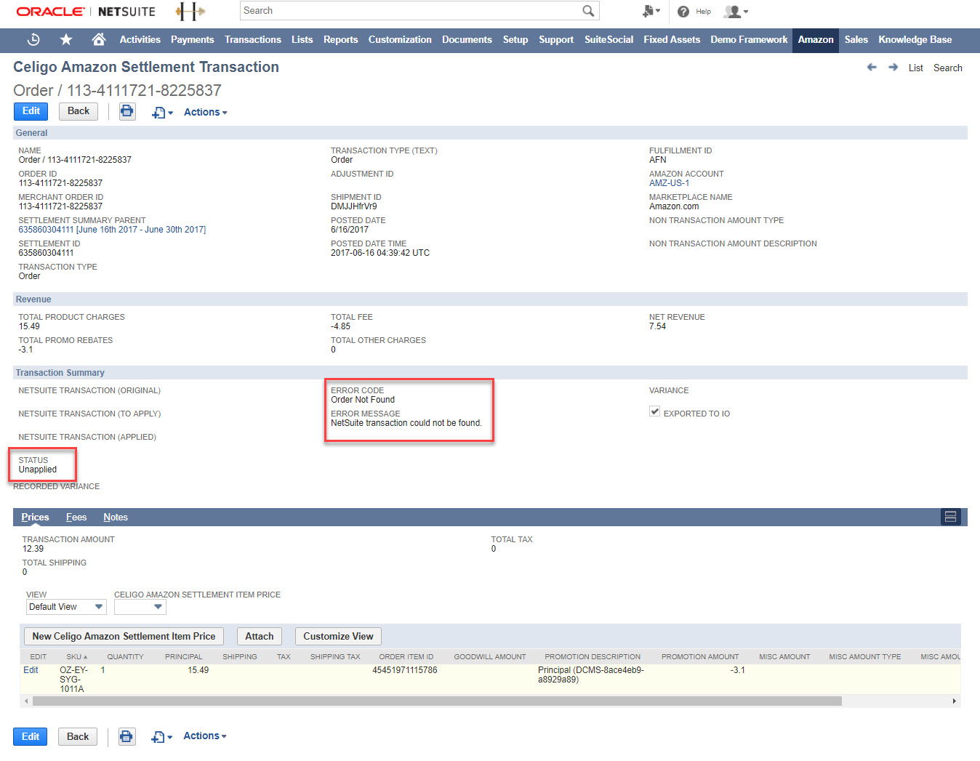980x761 pixels.
Task: Open the Reports menu
Action: tap(341, 39)
